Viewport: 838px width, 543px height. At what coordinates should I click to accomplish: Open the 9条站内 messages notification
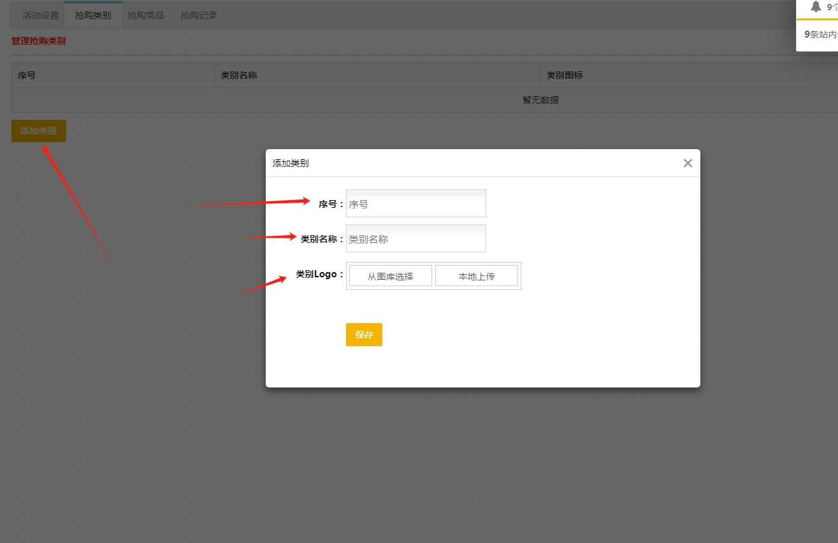click(x=820, y=34)
